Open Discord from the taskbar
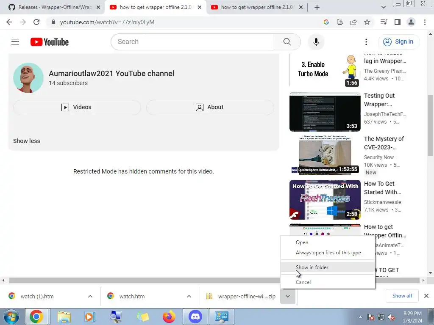The height and width of the screenshot is (325, 434). click(195, 317)
